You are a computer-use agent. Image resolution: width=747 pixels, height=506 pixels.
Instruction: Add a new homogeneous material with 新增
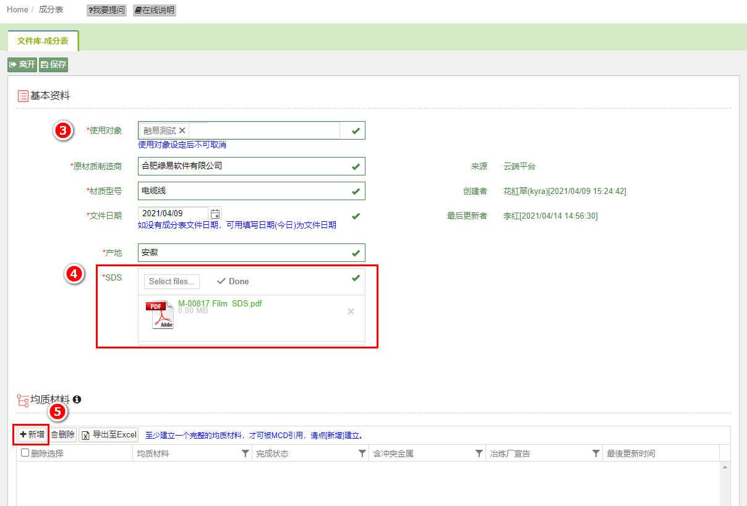[32, 434]
